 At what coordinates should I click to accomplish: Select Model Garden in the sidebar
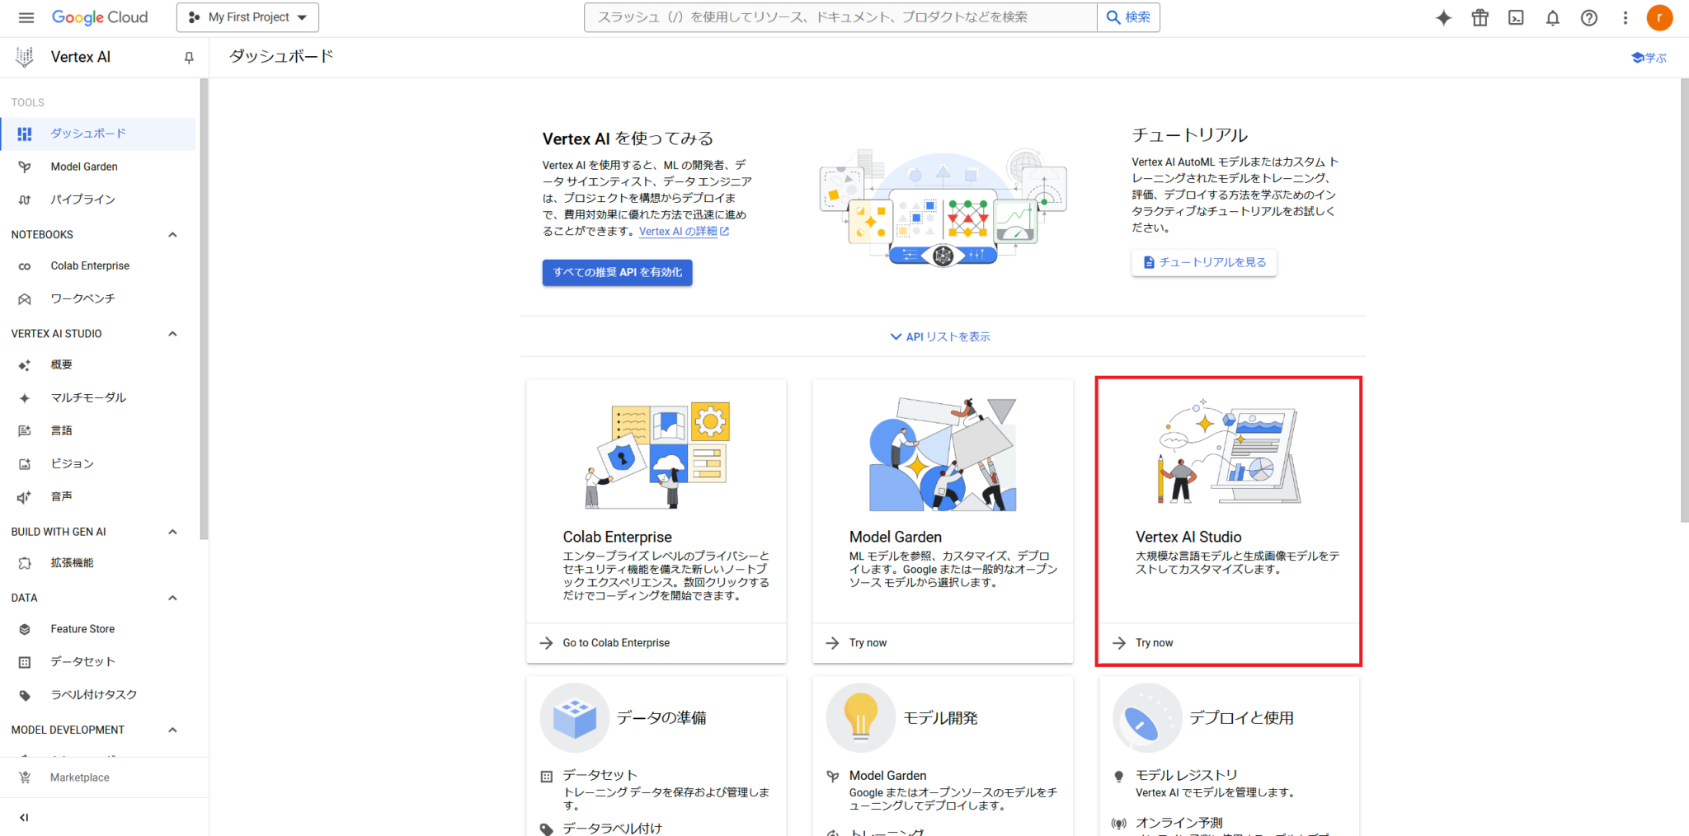(84, 167)
